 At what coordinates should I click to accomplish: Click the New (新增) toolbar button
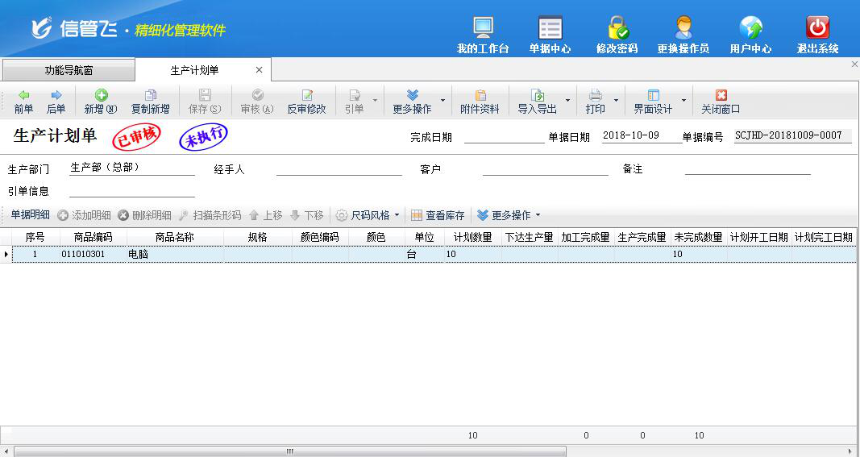tap(101, 102)
